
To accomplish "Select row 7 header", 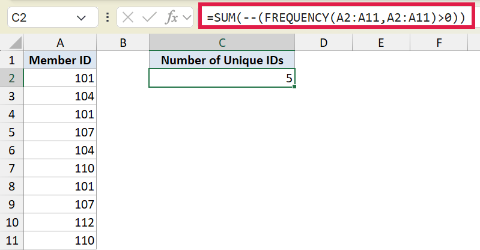I will coord(11,168).
